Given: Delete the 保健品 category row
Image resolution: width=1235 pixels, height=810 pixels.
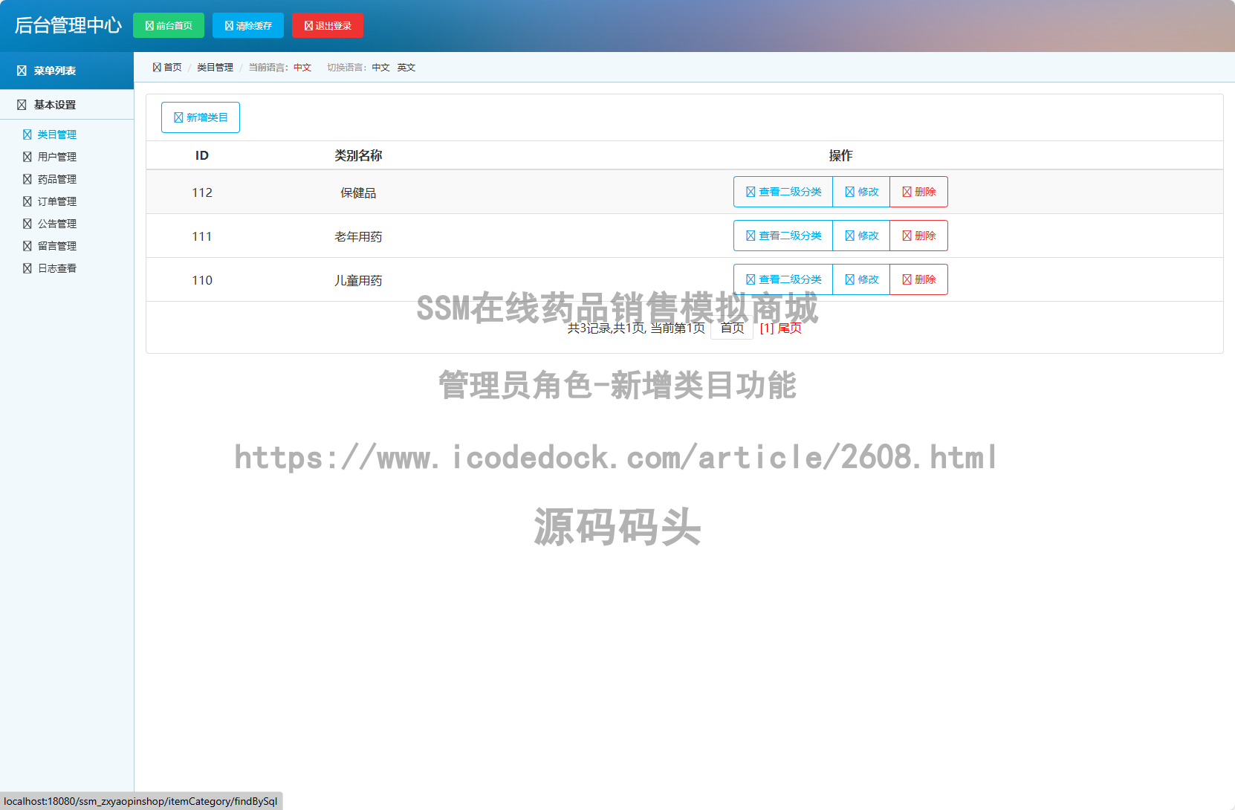Looking at the screenshot, I should click(918, 192).
